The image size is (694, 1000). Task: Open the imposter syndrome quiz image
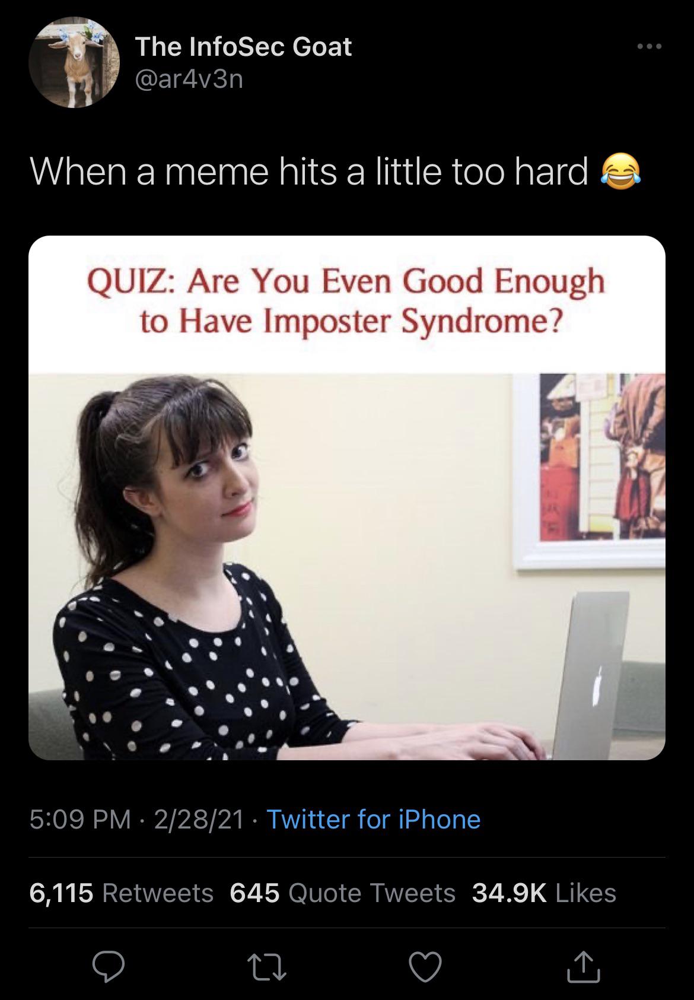347,498
